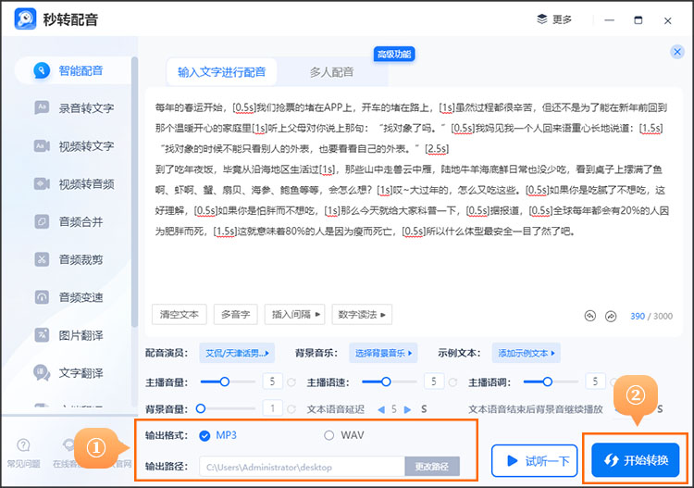
Task: Expand the 配音演员 voice actor dropdown
Action: (238, 354)
